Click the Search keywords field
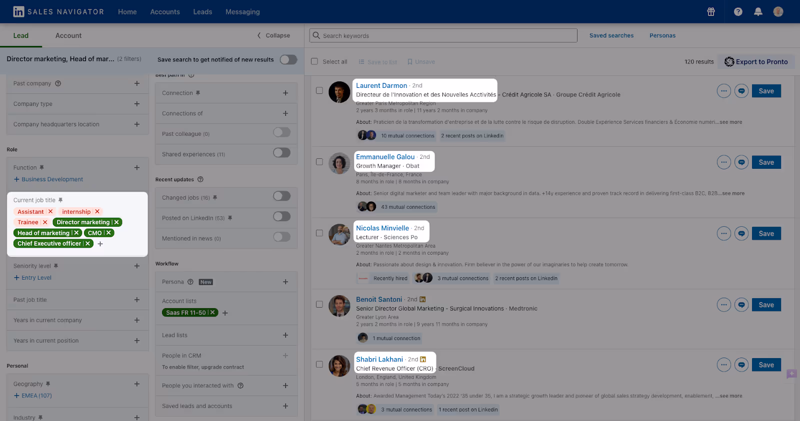 point(443,35)
